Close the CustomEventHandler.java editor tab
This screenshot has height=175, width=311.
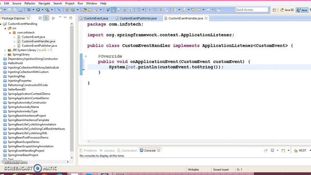pyautogui.click(x=206, y=18)
